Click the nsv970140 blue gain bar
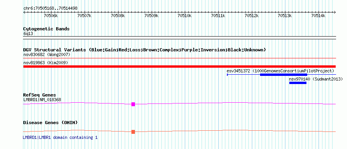This screenshot has height=149, width=347. (297, 83)
